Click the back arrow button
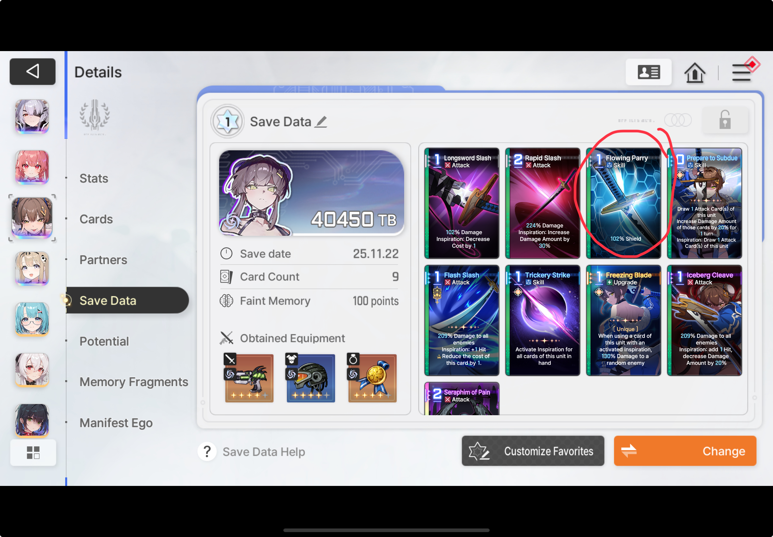 (32, 71)
